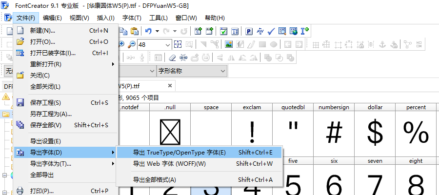Click the grid guidelines icon
This screenshot has height=195, width=439.
(316, 44)
